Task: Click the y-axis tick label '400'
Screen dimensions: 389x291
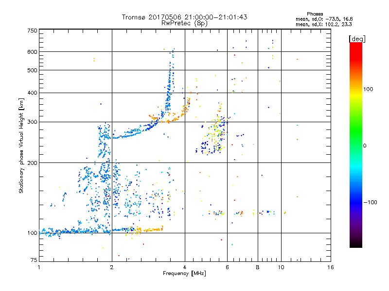Action: (x=32, y=93)
